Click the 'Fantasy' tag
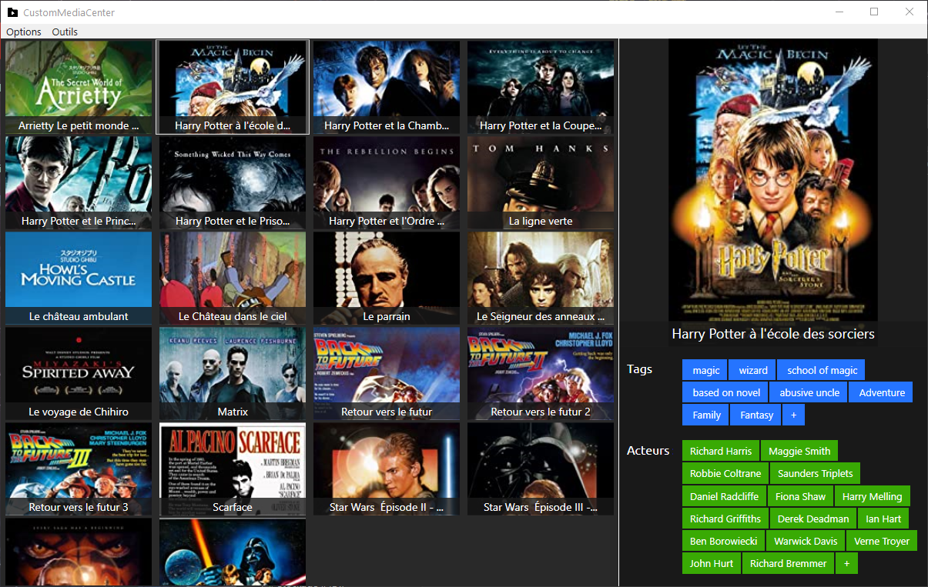Viewport: 928px width, 587px height. 756,415
